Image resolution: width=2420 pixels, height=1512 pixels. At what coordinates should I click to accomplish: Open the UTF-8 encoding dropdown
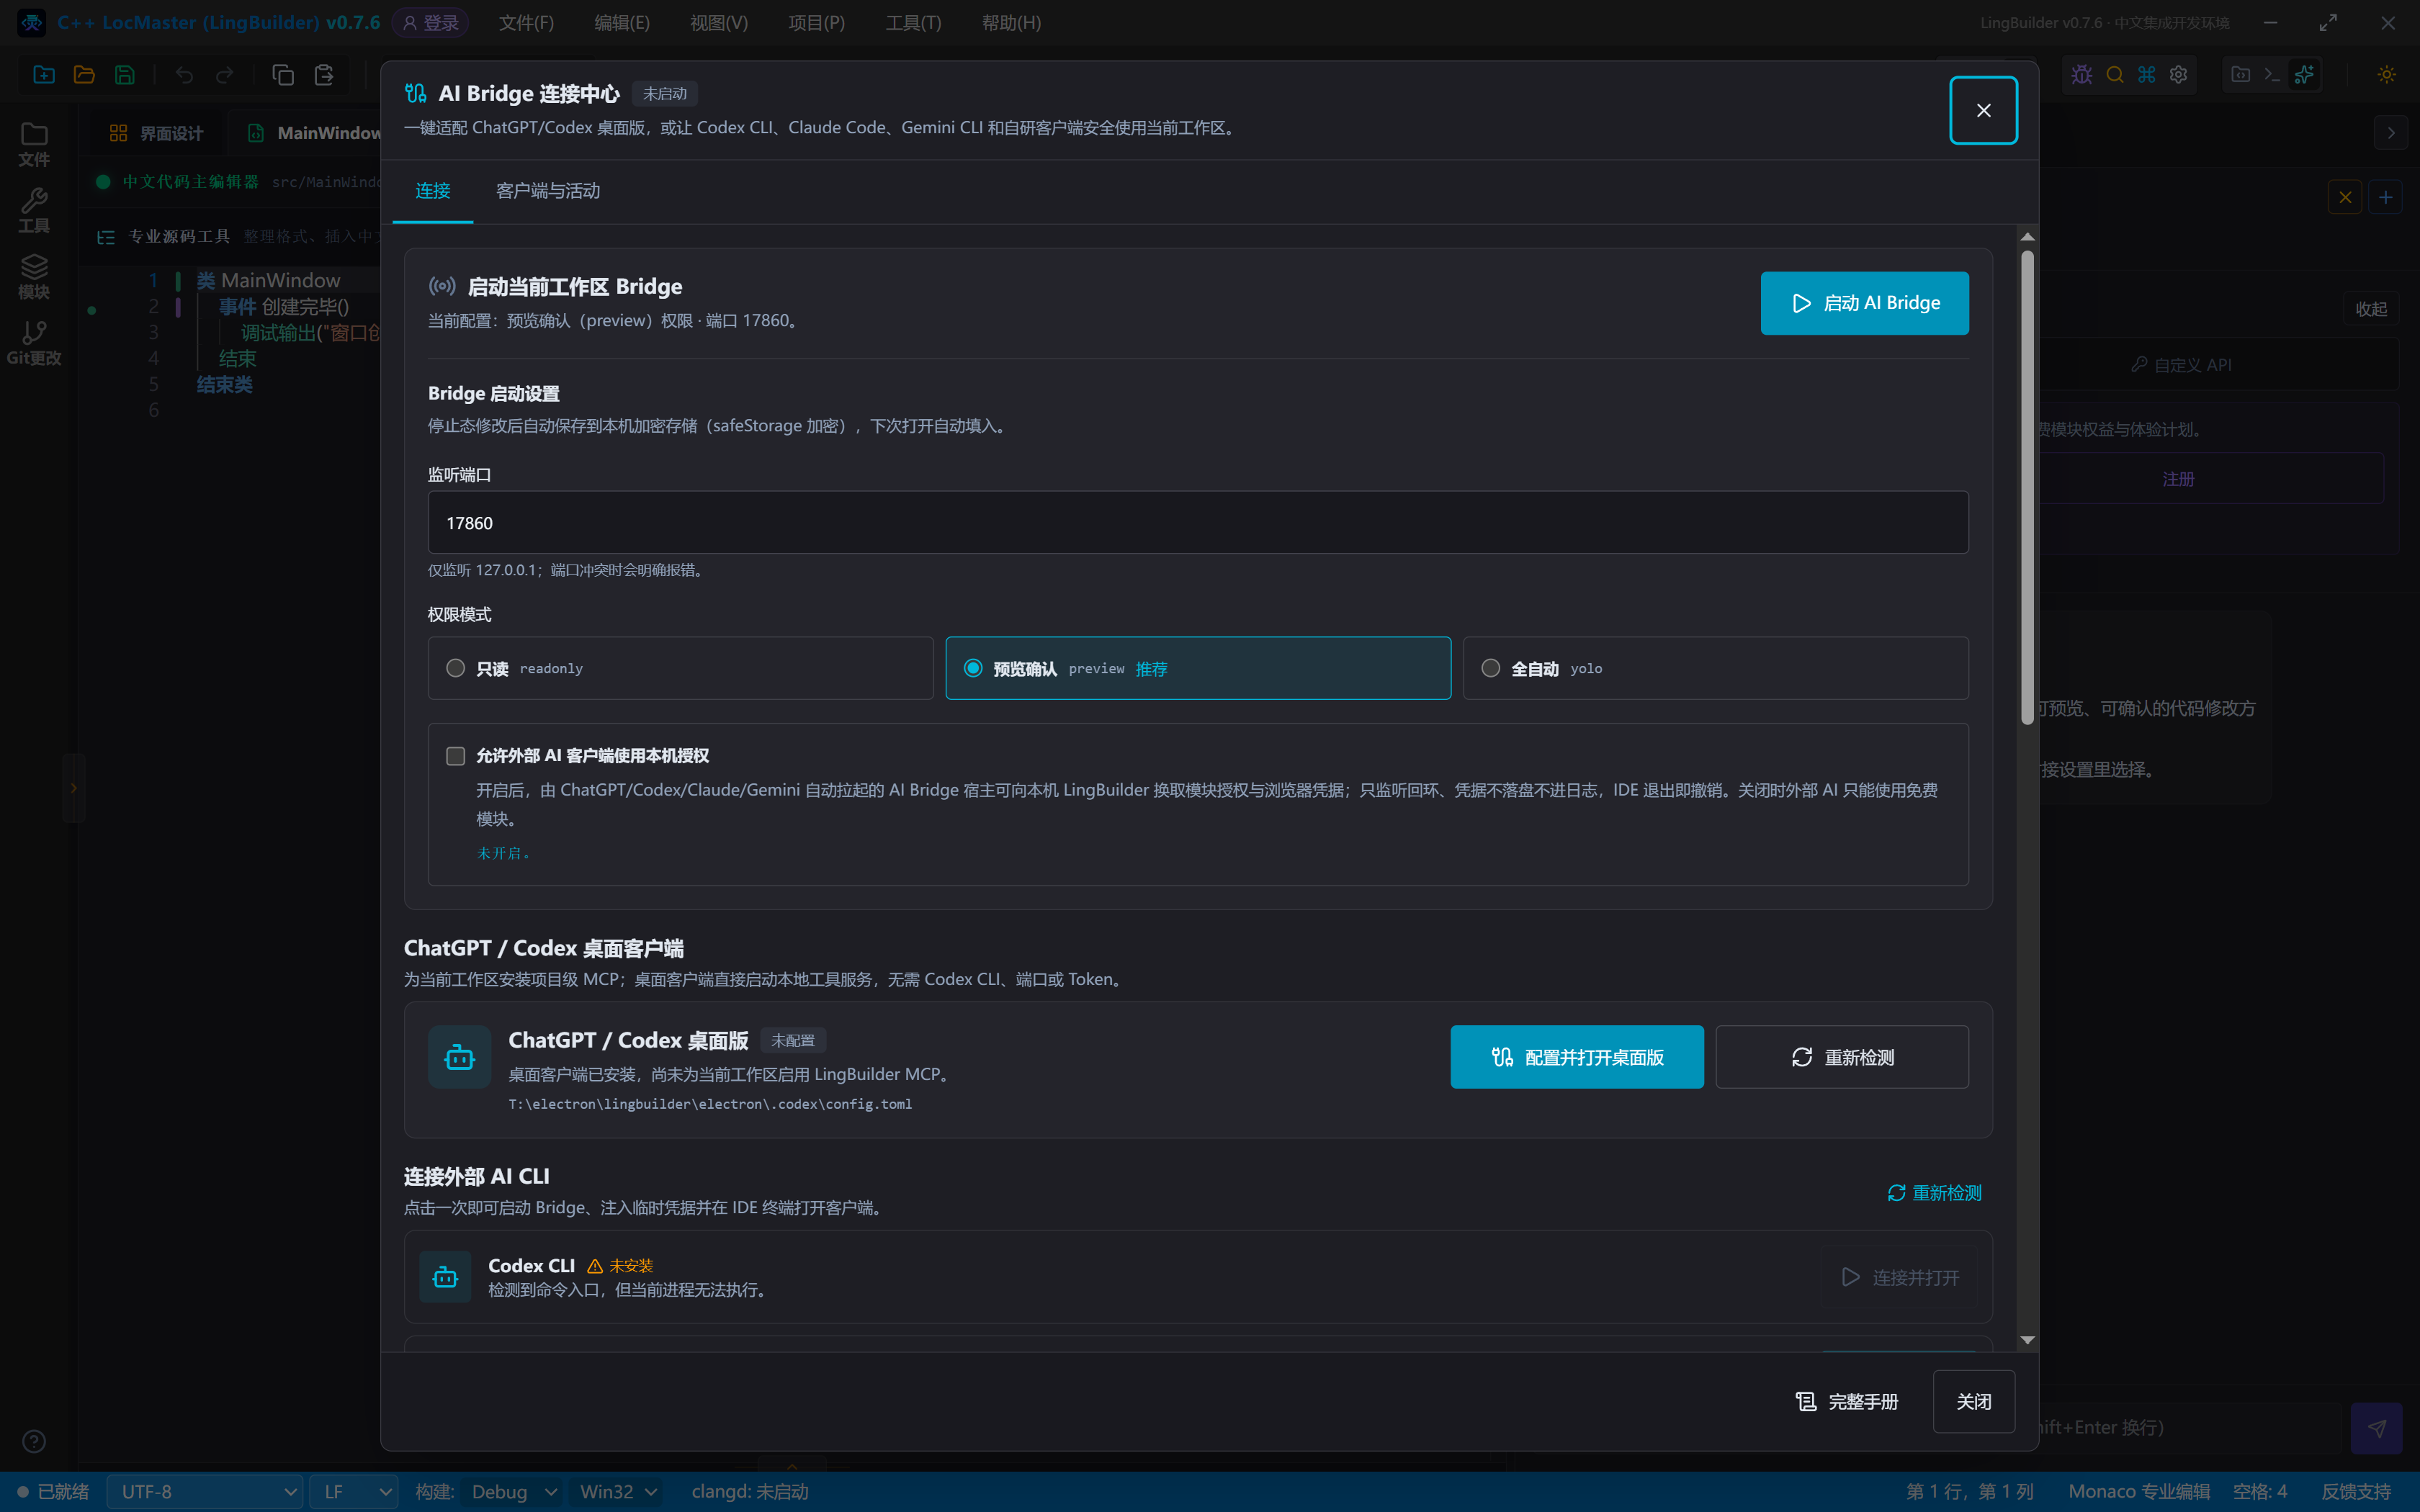pyautogui.click(x=204, y=1491)
